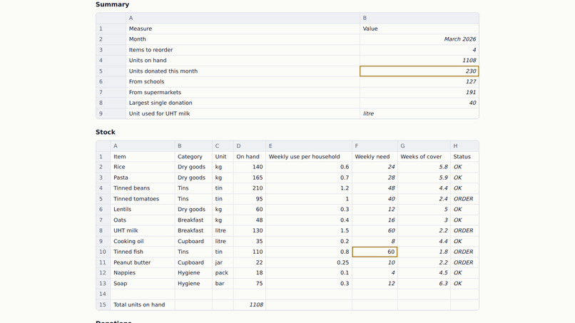This screenshot has height=323, width=575.
Task: Click Peanut butter unit 'jar' cell
Action: click(x=223, y=262)
